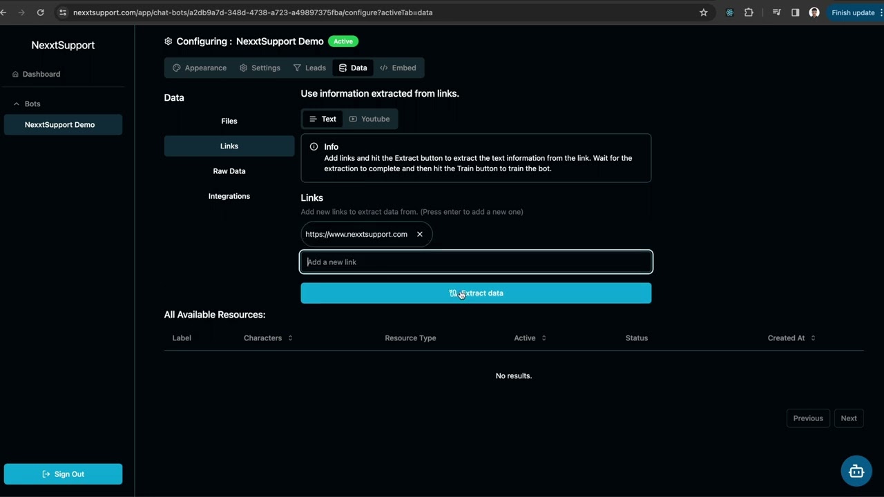Click the Info circle icon
884x497 pixels.
[x=314, y=146]
